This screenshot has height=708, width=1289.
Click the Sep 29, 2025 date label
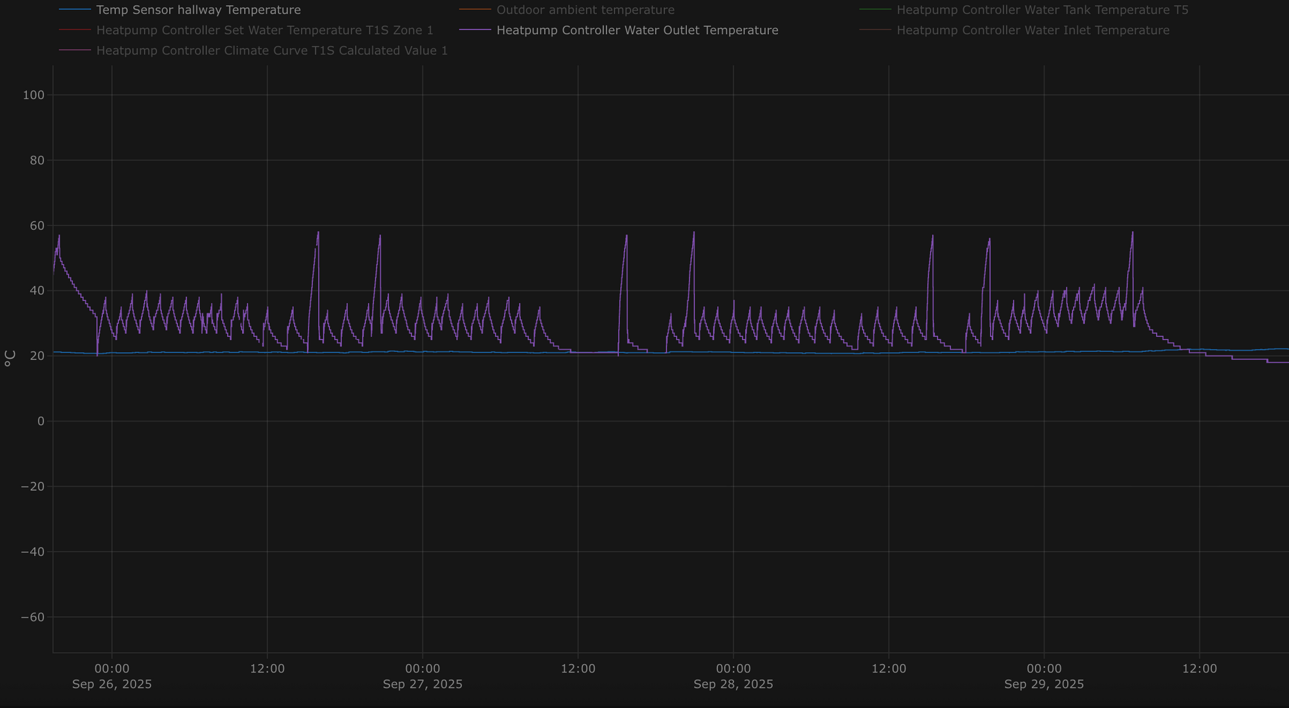pos(1044,684)
